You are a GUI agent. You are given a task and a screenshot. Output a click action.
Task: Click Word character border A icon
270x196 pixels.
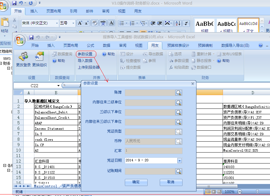pos(111,23)
